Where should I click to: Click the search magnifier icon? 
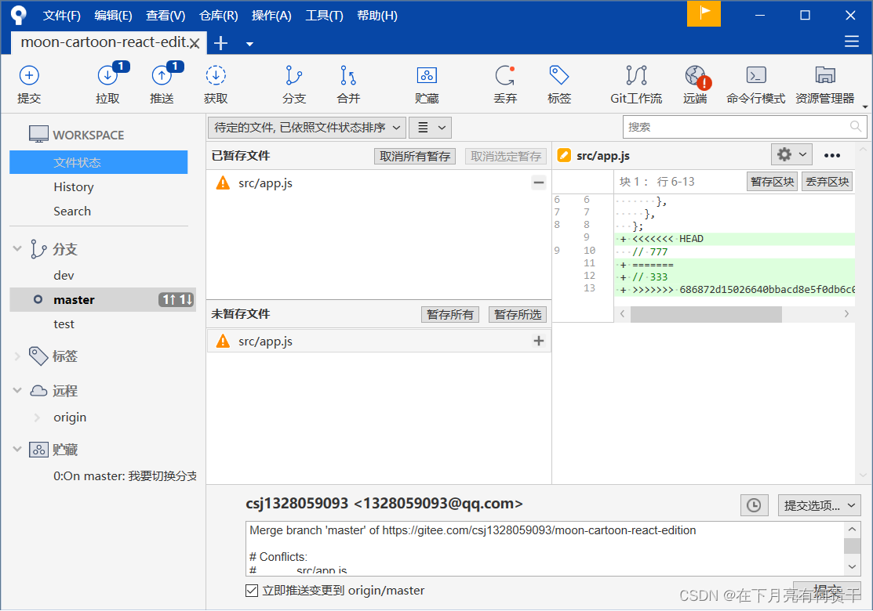856,127
